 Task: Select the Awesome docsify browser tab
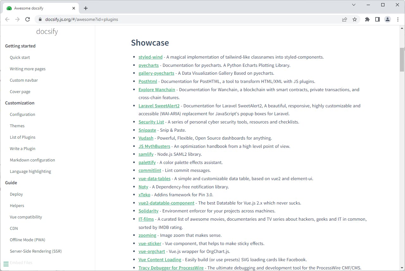click(x=40, y=8)
